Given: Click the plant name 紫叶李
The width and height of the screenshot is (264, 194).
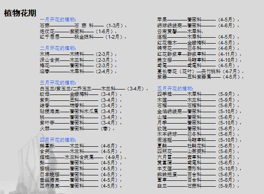Looking at the screenshot, I should point(47,123).
